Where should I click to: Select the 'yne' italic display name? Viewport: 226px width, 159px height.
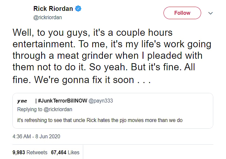pyautogui.click(x=22, y=101)
